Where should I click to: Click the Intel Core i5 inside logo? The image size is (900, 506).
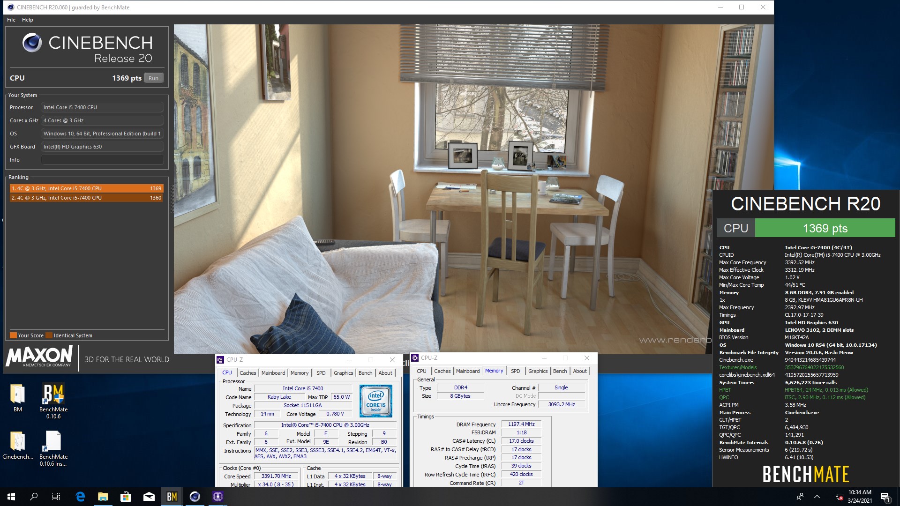pos(376,401)
